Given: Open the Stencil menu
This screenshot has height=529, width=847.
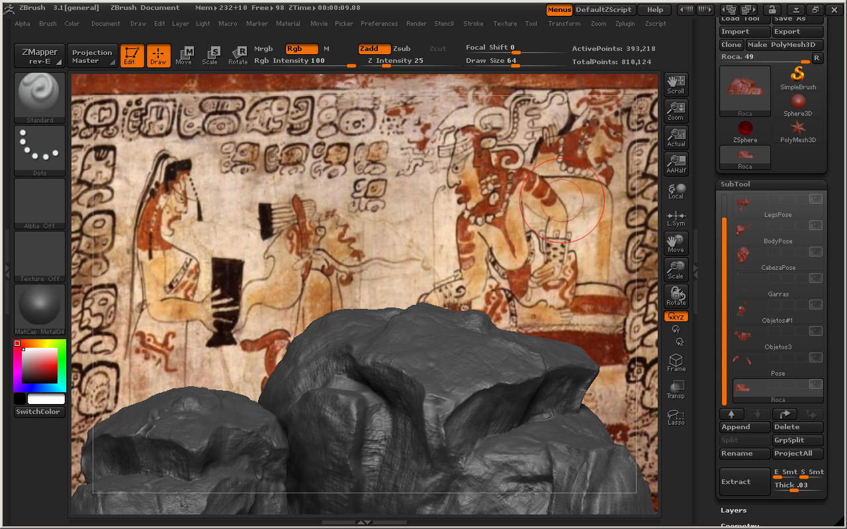Looking at the screenshot, I should pyautogui.click(x=444, y=24).
